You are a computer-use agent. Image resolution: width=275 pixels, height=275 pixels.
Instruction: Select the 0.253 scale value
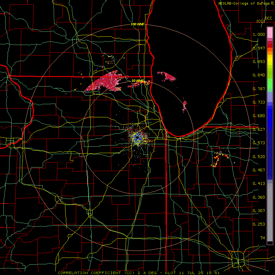pos(259,224)
